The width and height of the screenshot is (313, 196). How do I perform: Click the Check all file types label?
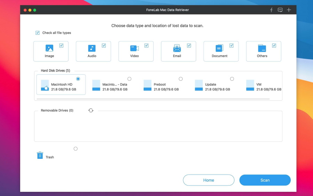pyautogui.click(x=57, y=33)
